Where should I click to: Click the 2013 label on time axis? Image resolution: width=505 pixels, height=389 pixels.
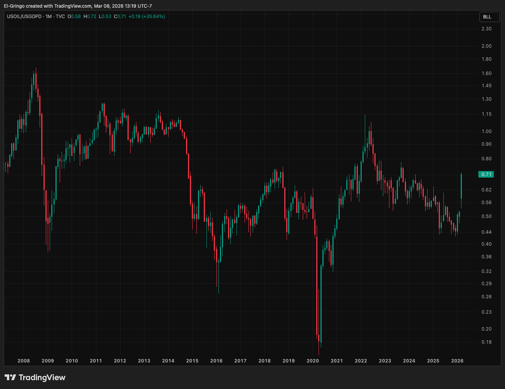click(x=144, y=361)
